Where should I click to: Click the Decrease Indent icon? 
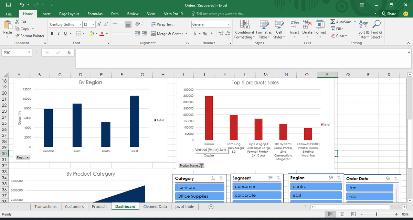click(137, 34)
